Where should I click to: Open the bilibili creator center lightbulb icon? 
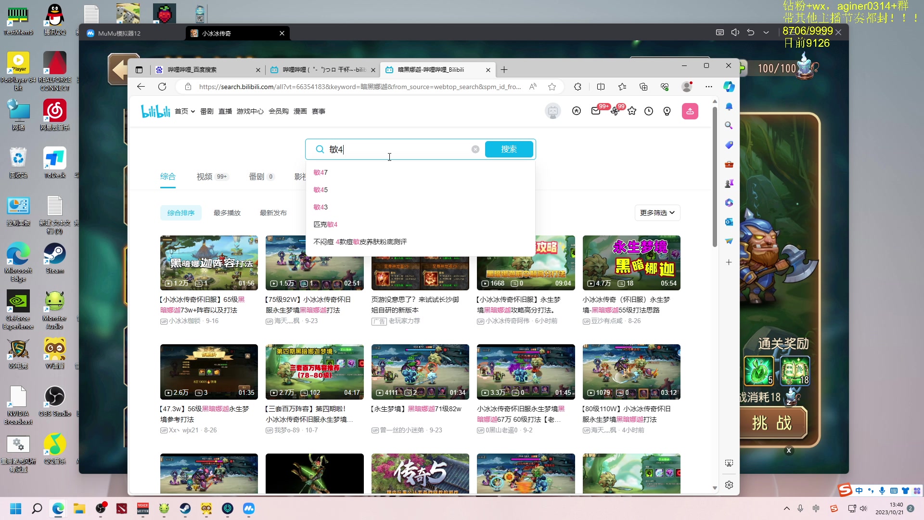667,111
